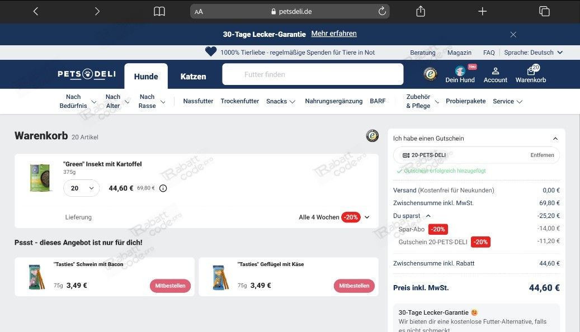
Task: Click the Pets Deli logo
Action: (87, 74)
